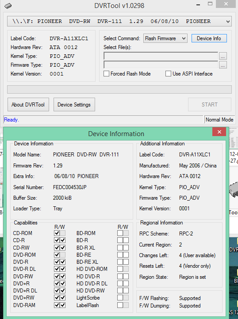Click '4 (User available)' changes left value
Viewport: 238px width, 319px height.
click(x=197, y=255)
